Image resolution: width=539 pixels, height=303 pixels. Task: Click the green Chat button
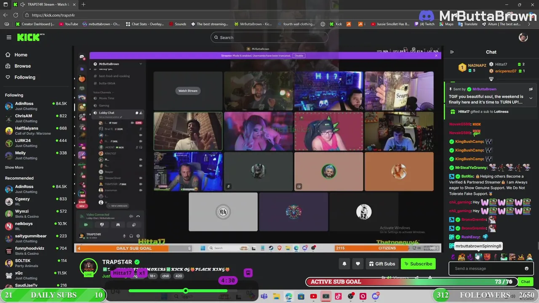click(x=526, y=282)
